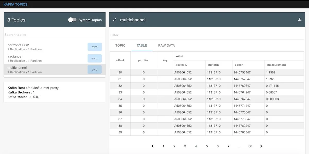This screenshot has width=309, height=154.
Task: Open the RAW DATA tab
Action: pos(166,45)
